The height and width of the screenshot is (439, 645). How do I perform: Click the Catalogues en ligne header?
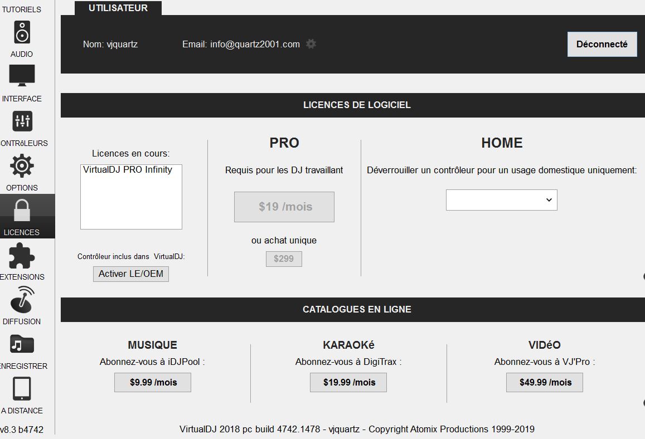point(357,310)
